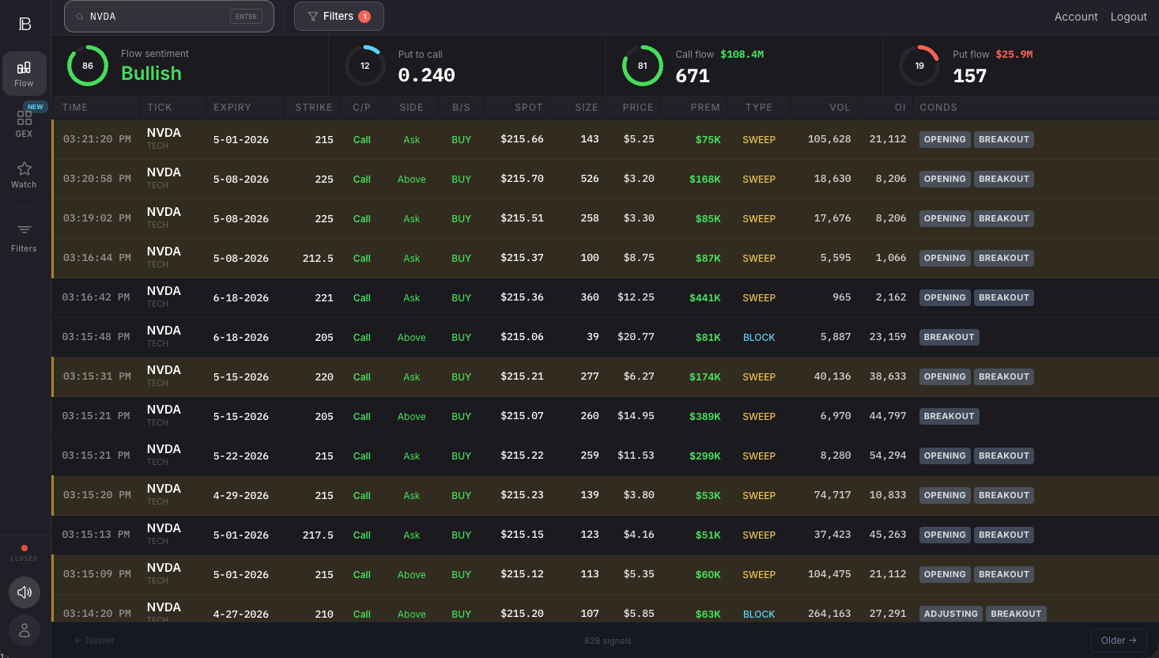
Task: Click the 828 signals count
Action: pos(608,641)
